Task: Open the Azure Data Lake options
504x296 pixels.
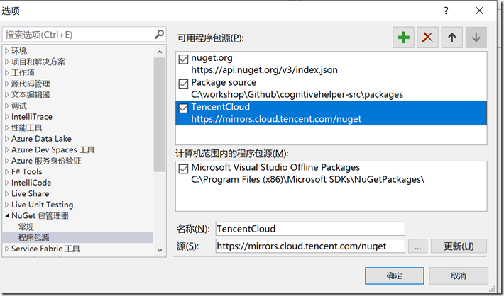Action: click(41, 139)
